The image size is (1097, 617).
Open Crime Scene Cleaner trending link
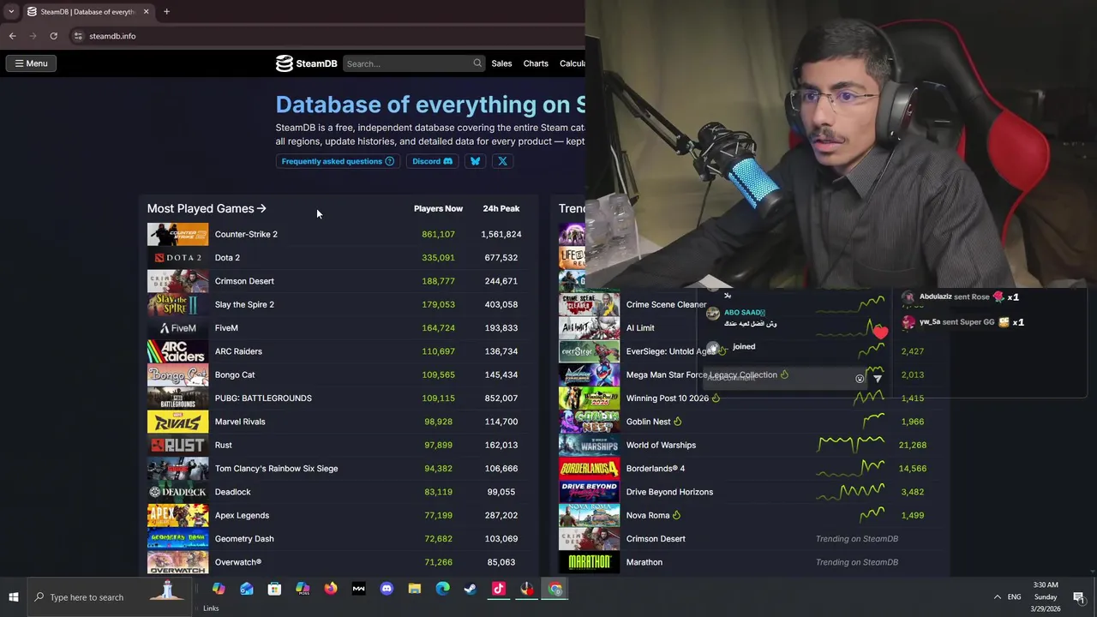coord(666,304)
